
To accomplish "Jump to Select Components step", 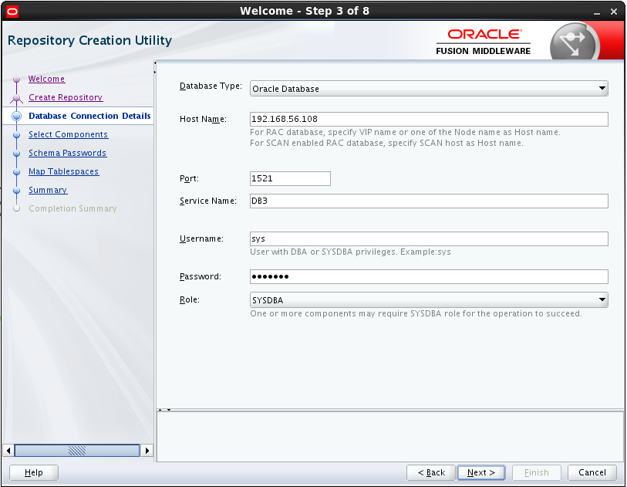I will (68, 134).
